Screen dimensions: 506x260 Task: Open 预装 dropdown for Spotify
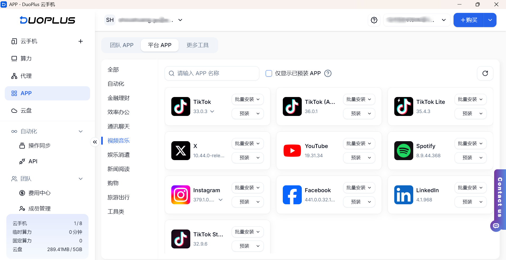pyautogui.click(x=470, y=158)
